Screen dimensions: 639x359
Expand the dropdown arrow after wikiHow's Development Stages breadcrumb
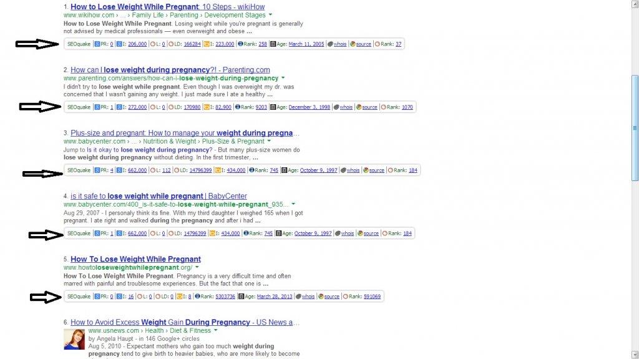[270, 15]
